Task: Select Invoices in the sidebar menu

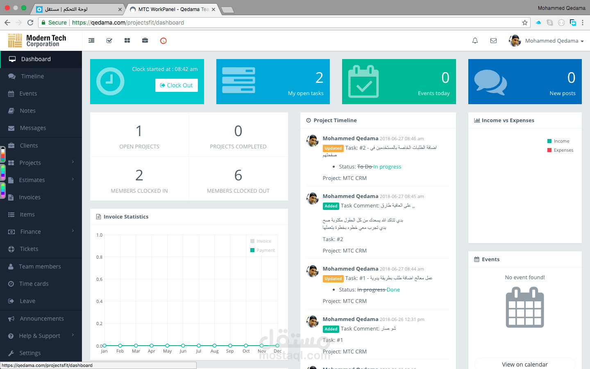Action: pos(30,197)
